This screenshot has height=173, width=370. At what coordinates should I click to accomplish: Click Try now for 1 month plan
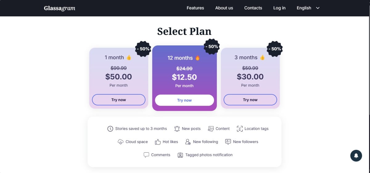point(119,100)
